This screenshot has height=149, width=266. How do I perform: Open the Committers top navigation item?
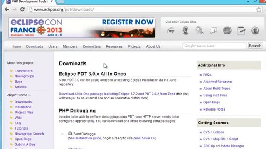click(x=91, y=46)
